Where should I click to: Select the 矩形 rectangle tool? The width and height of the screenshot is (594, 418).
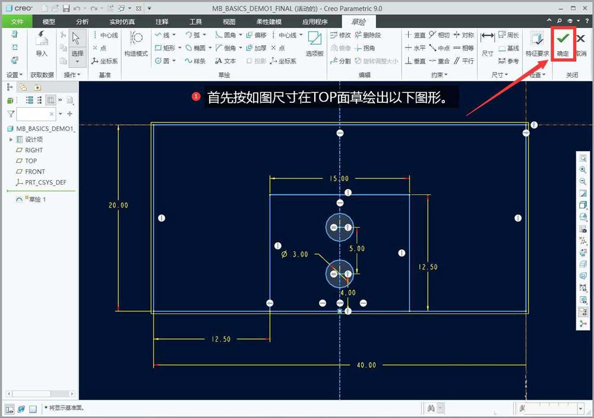coord(165,48)
